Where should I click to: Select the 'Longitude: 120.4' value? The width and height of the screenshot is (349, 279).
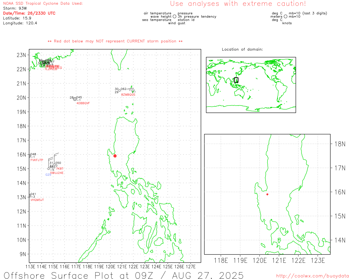[x=20, y=23]
